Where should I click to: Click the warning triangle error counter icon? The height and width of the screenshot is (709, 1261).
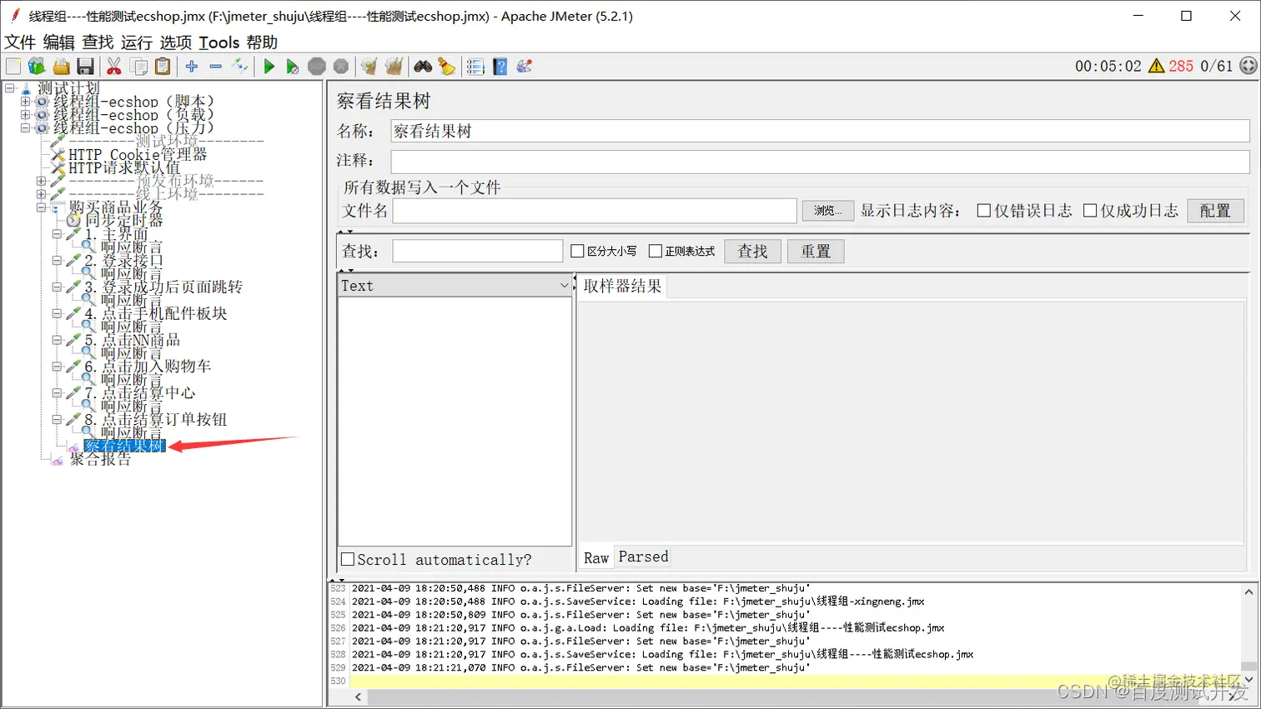(1156, 66)
